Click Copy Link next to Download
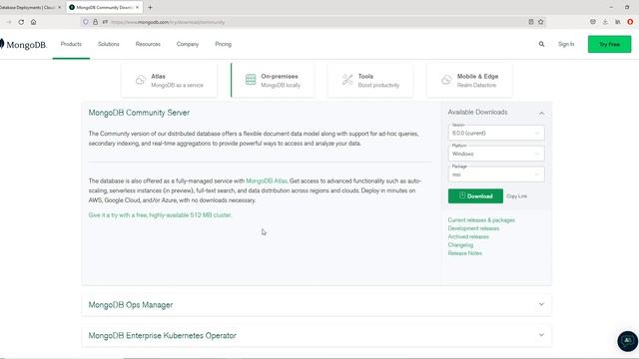Image resolution: width=639 pixels, height=359 pixels. pos(517,196)
